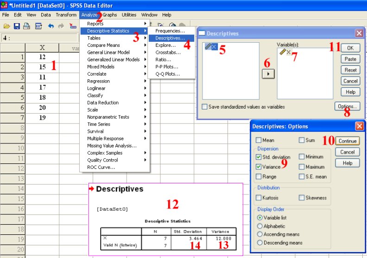The width and height of the screenshot is (367, 258).
Task: Enable the Range checkbox
Action: coord(259,176)
